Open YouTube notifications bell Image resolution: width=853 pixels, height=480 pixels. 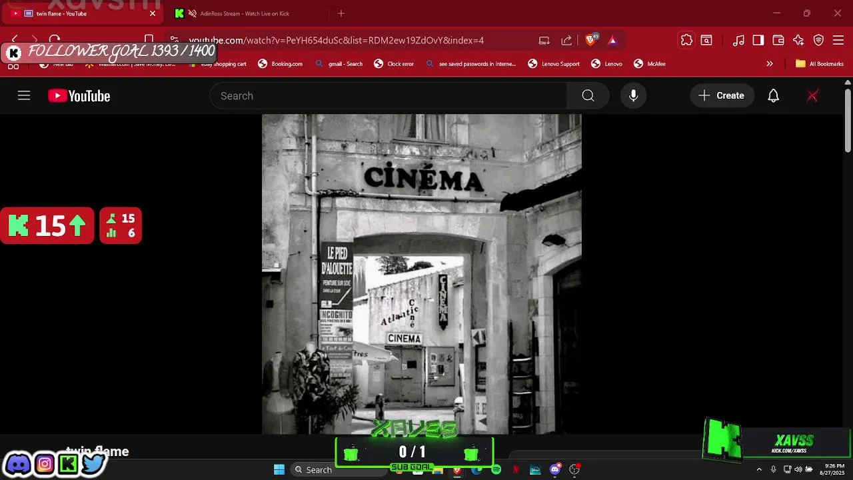pos(773,96)
